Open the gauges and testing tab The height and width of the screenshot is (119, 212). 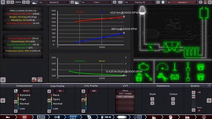coord(138,117)
